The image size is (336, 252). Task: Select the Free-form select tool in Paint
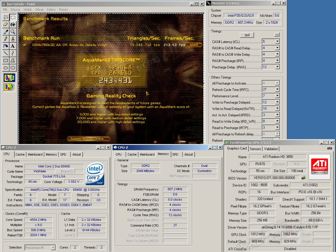(6, 17)
